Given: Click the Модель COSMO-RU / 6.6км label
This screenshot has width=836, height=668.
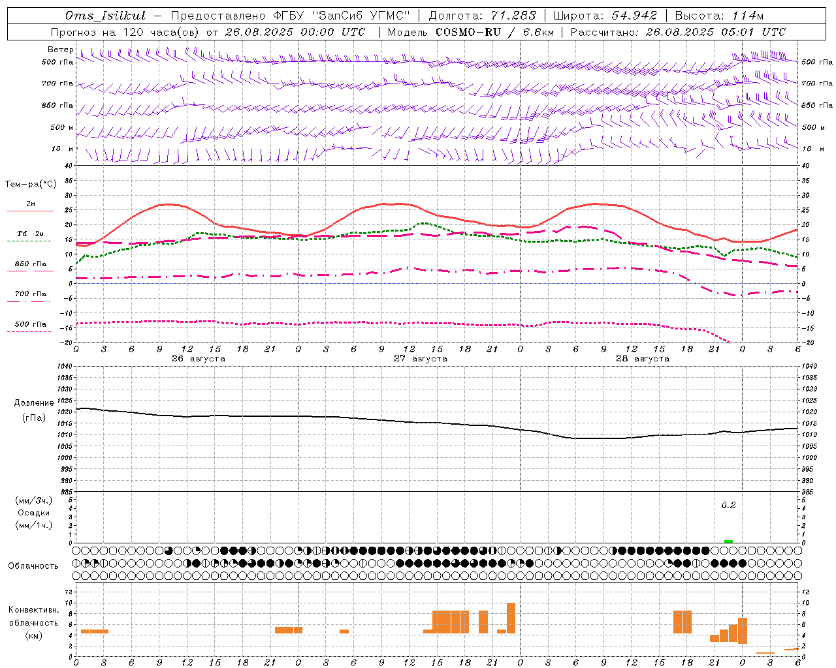Looking at the screenshot, I should 471,32.
